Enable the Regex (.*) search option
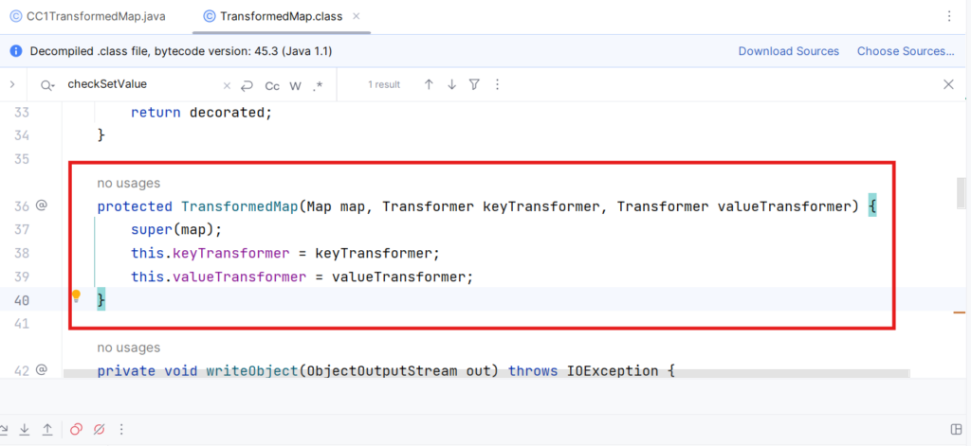971x446 pixels. point(318,85)
